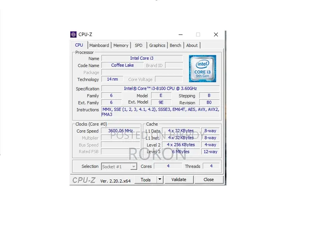Viewport: 315px width, 233px height.
Task: Click the Threads value 4
Action: [211, 166]
